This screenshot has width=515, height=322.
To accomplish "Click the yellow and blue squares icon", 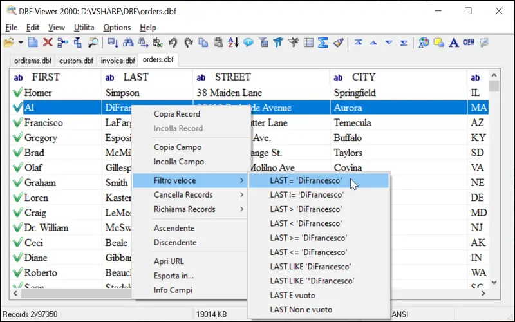I will click(439, 43).
